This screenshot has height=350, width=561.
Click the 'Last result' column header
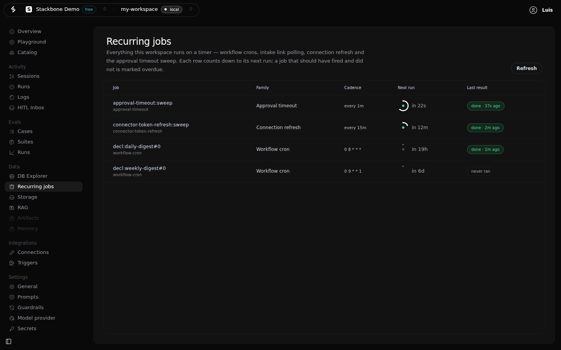pyautogui.click(x=477, y=88)
